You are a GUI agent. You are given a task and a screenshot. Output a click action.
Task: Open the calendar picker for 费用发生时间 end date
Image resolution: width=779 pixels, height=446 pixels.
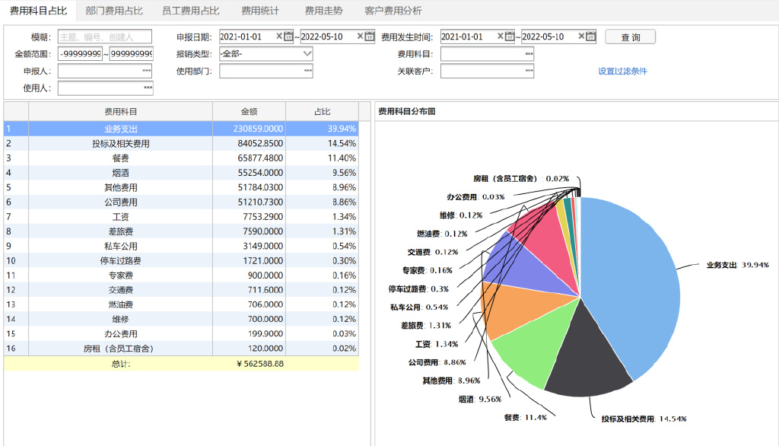click(591, 36)
